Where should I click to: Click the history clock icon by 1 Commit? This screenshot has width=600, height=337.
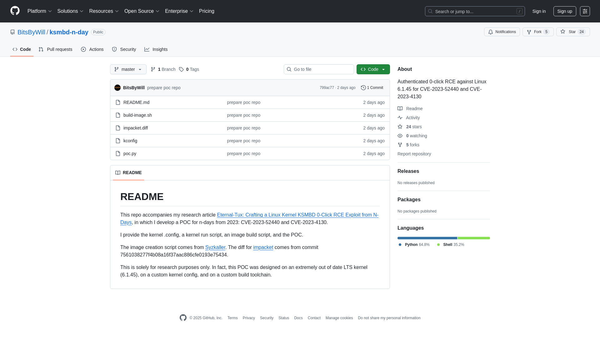[363, 88]
